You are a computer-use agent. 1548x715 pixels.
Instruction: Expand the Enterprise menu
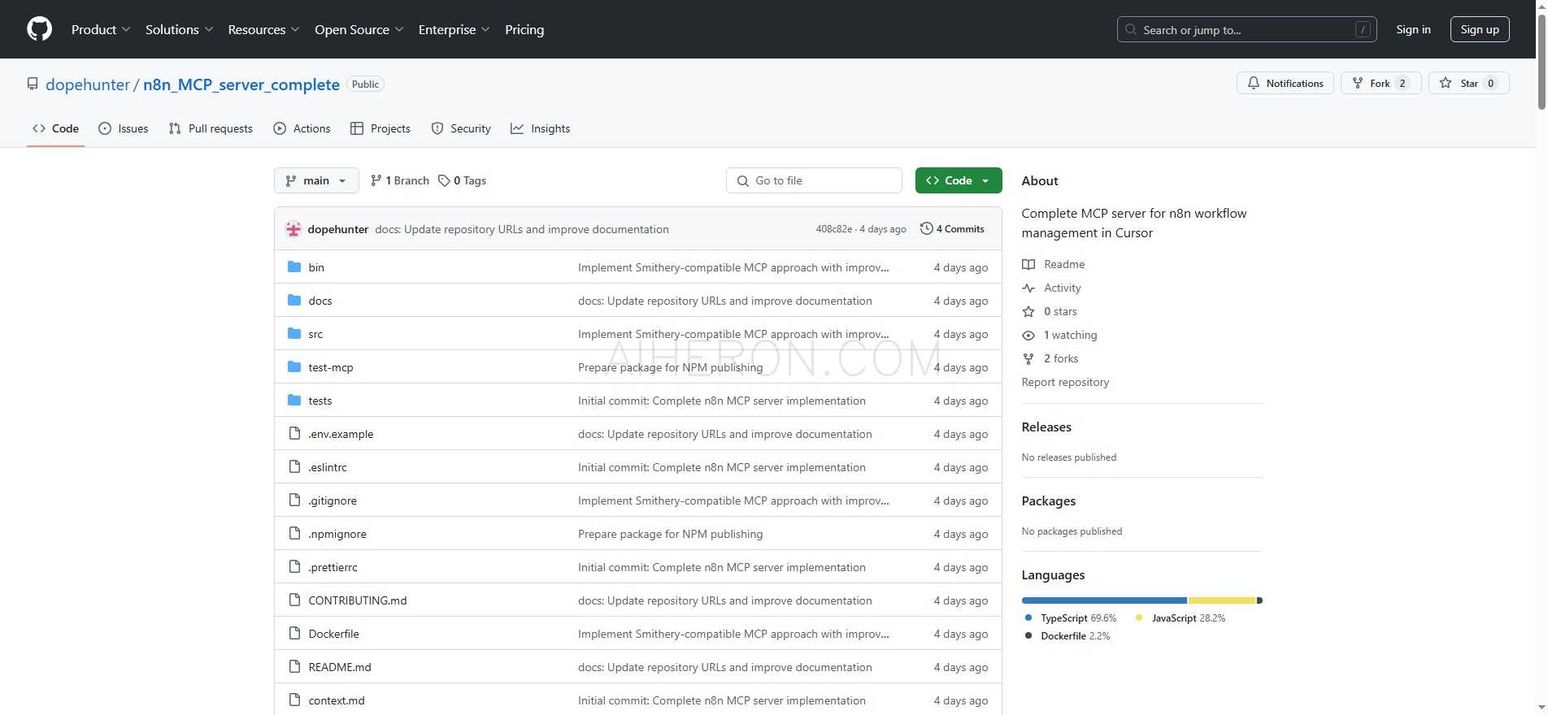coord(454,29)
